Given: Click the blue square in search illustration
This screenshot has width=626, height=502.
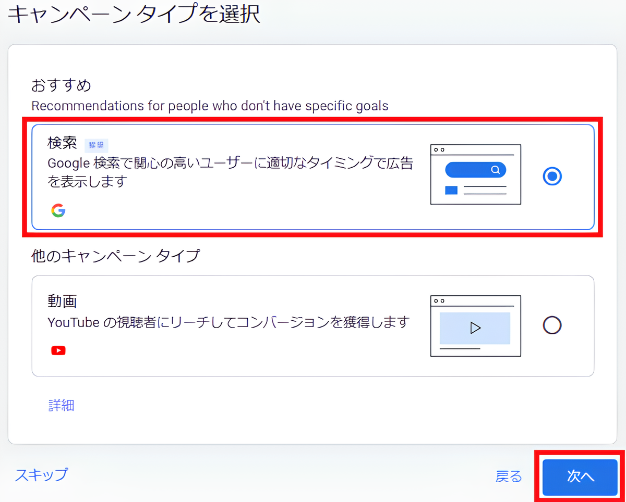Looking at the screenshot, I should [x=451, y=190].
